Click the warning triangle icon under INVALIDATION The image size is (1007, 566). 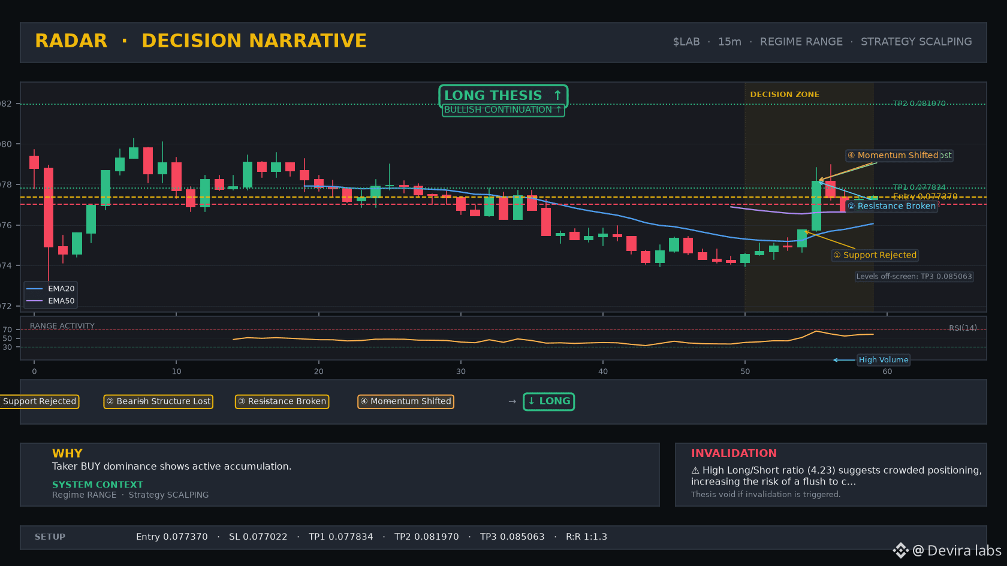pyautogui.click(x=695, y=471)
